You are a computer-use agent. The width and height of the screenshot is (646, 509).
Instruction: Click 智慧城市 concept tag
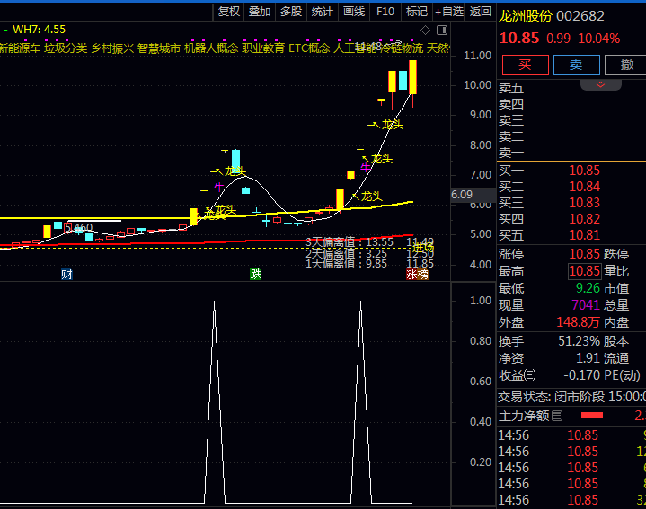159,48
